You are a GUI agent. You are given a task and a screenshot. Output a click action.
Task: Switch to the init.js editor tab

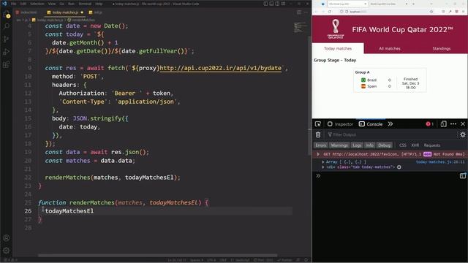(x=96, y=12)
